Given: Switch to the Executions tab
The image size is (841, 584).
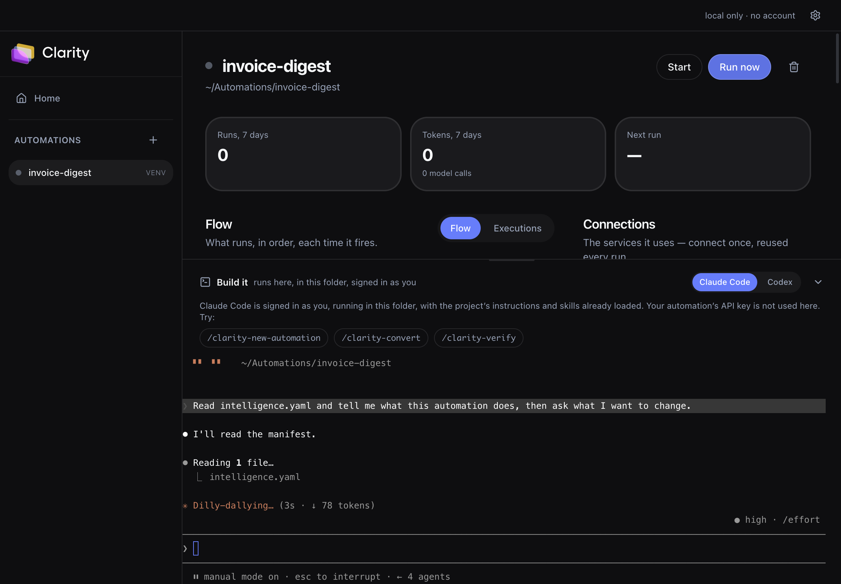Looking at the screenshot, I should [x=517, y=228].
